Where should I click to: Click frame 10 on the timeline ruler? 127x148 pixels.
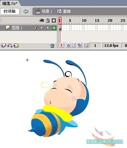pos(84,20)
